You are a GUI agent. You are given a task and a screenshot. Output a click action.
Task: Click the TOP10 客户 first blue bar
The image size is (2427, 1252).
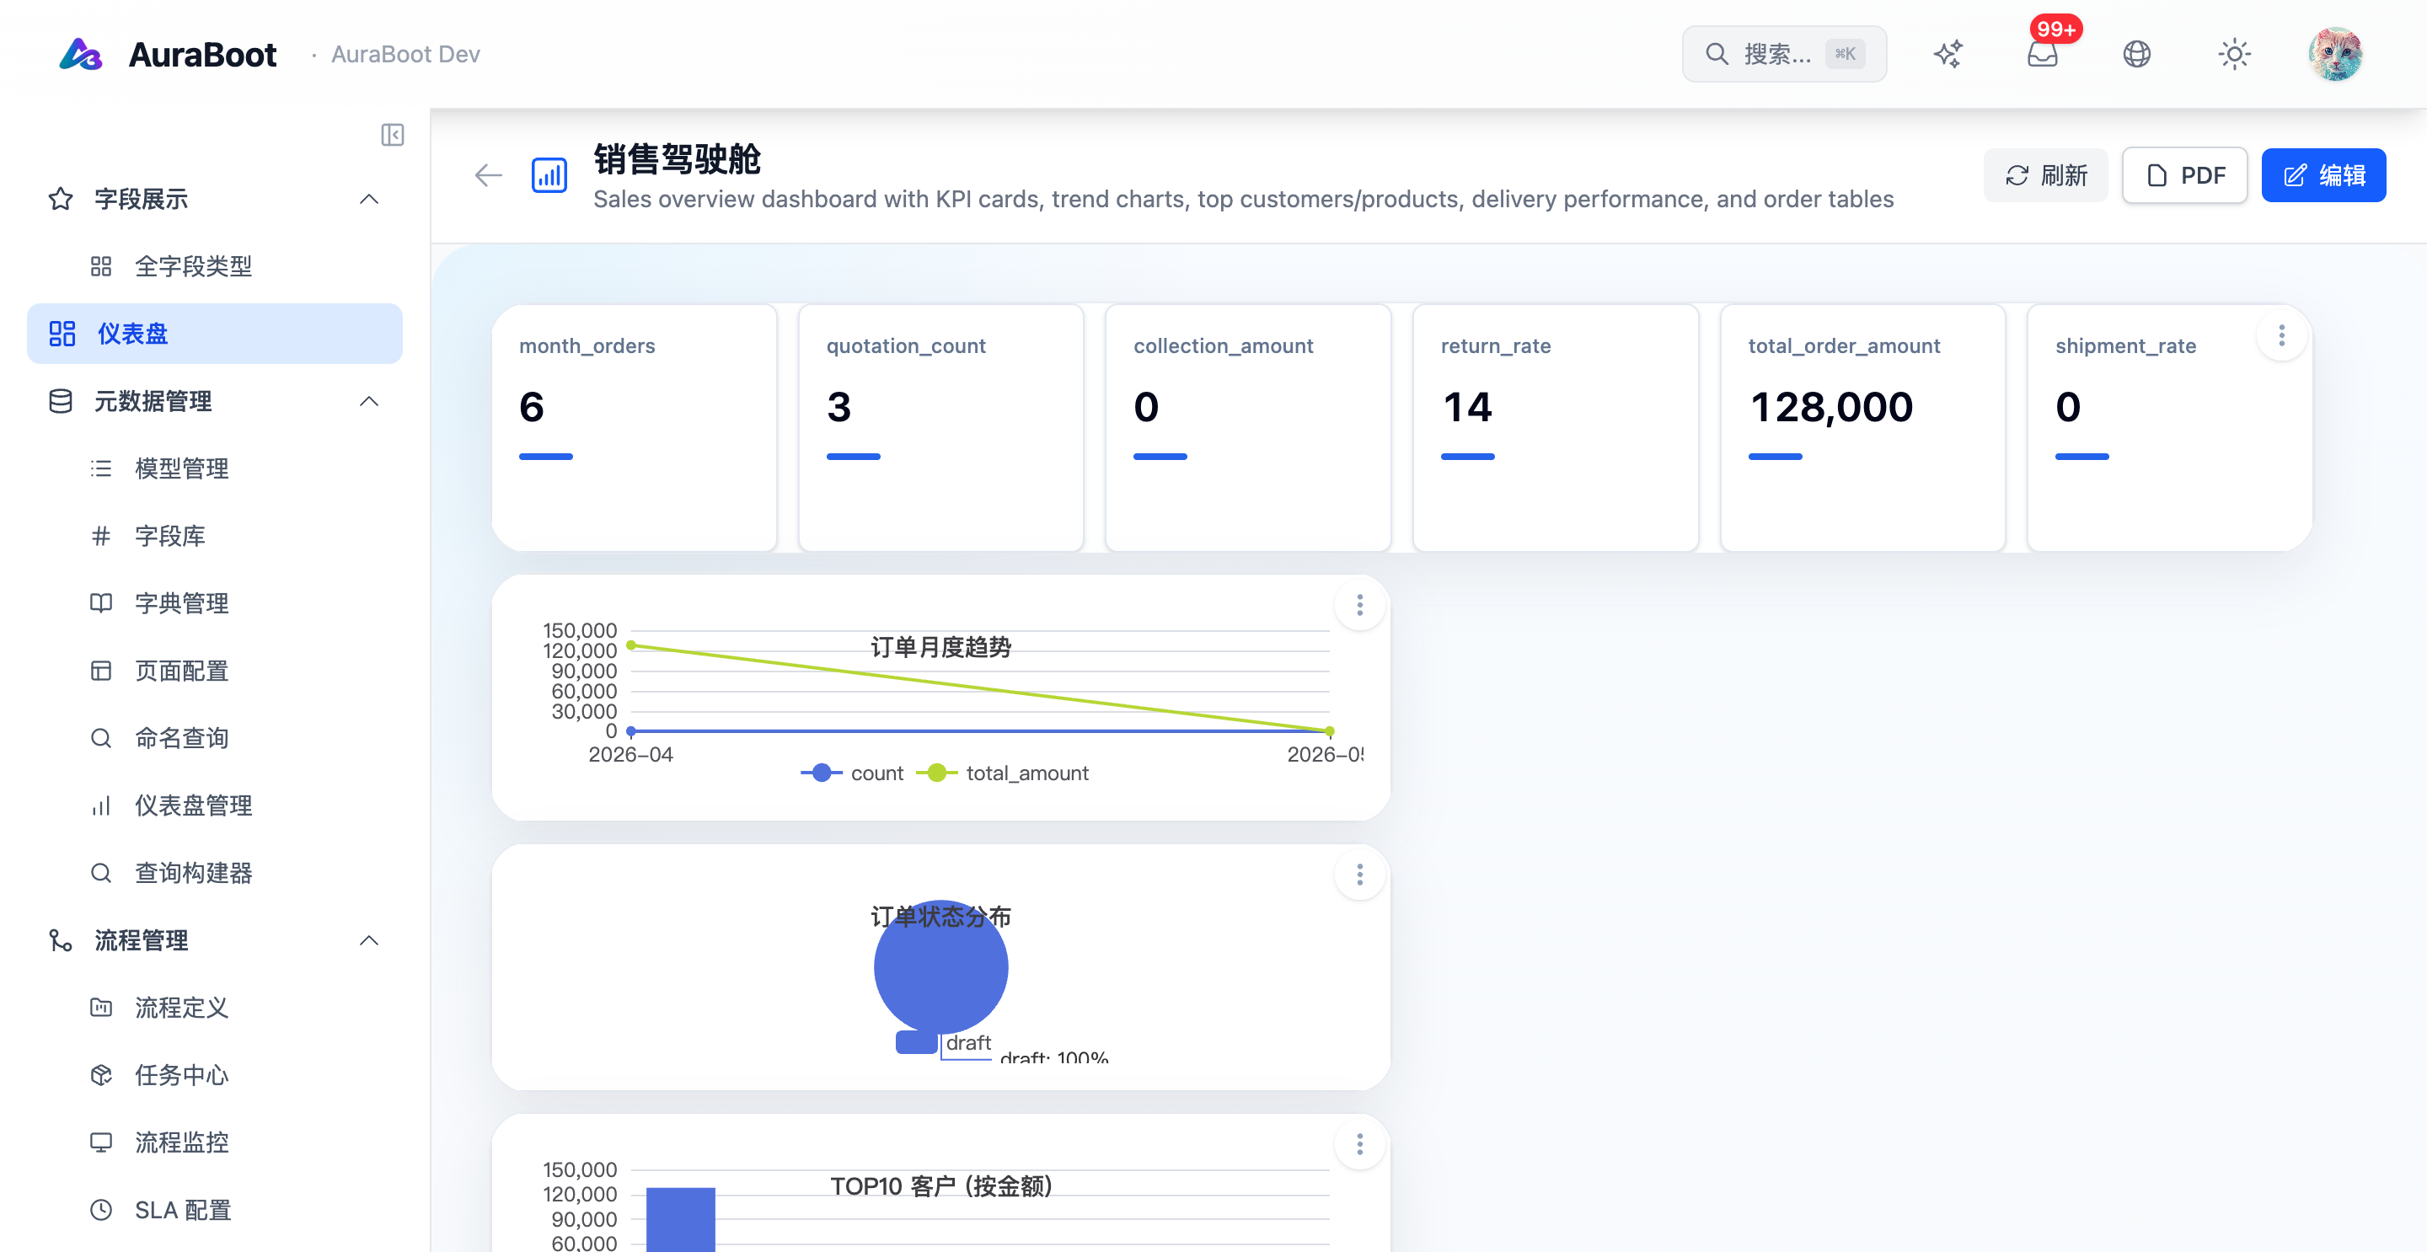[680, 1219]
